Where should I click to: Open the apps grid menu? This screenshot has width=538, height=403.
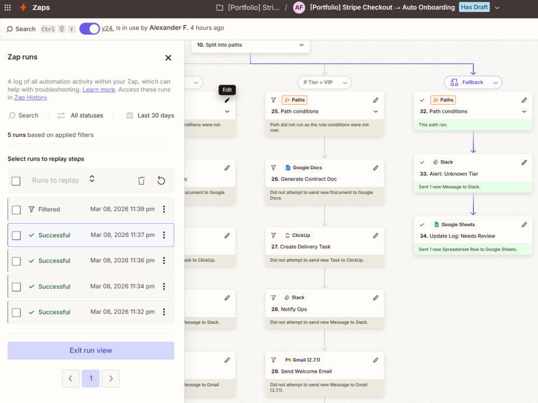(x=8, y=7)
